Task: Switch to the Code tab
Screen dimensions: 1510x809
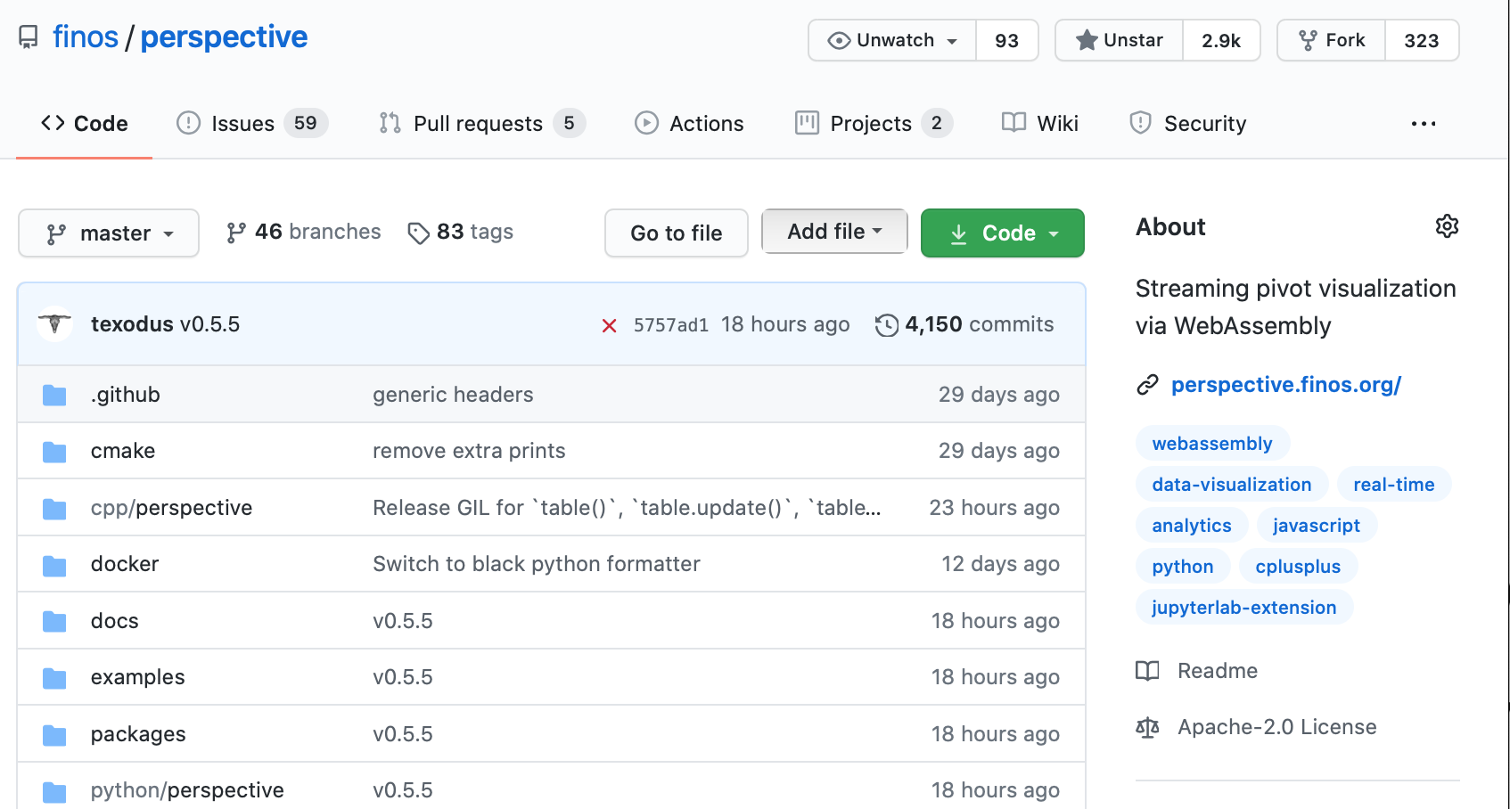Action: [x=85, y=124]
